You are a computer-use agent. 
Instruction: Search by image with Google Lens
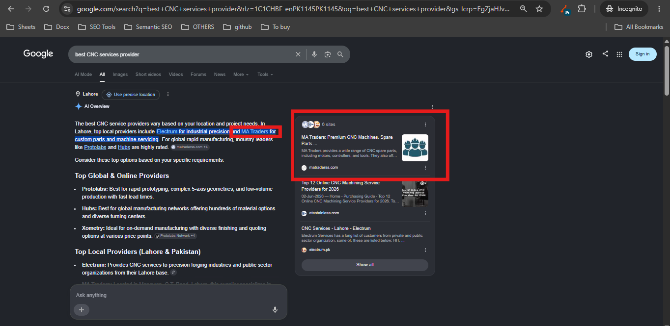tap(328, 54)
